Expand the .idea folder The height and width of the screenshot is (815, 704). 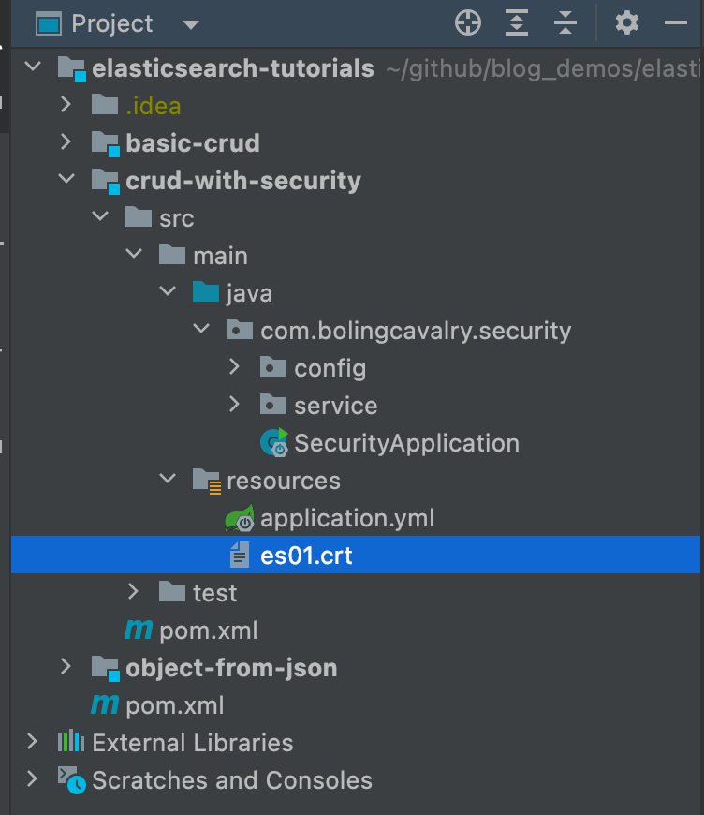point(66,105)
